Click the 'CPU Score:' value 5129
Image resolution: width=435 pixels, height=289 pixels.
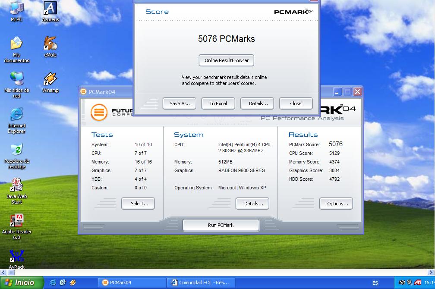334,153
